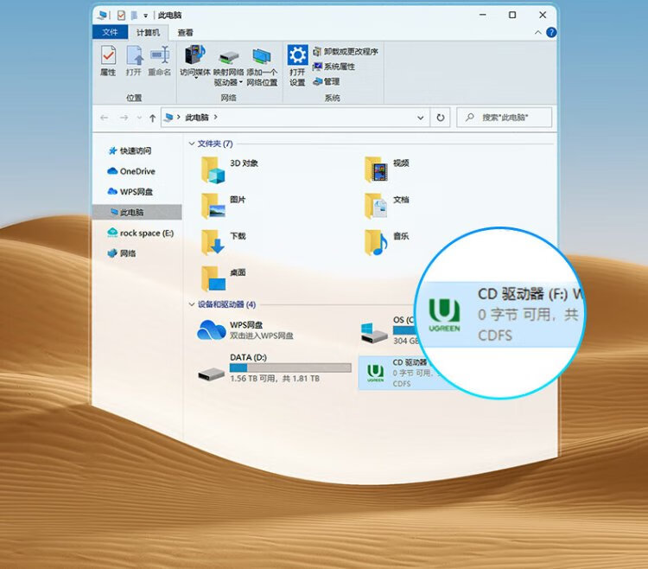This screenshot has width=648, height=569.
Task: Open the 下载 (Downloads) folder
Action: [213, 242]
